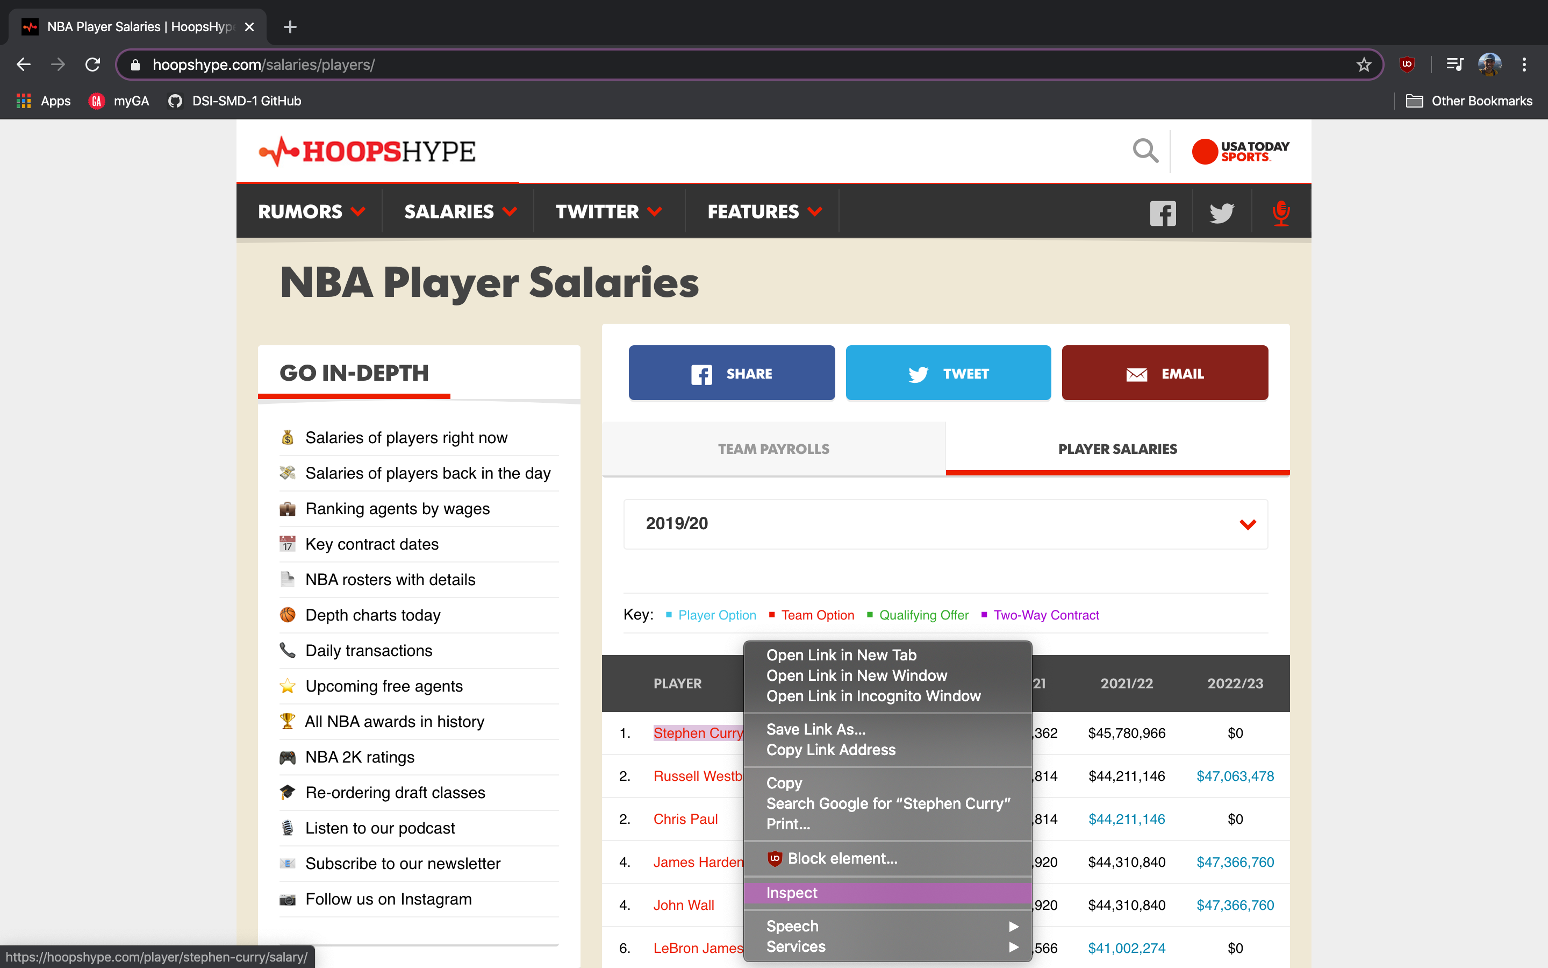Select the Player Salaries tab

click(1117, 449)
